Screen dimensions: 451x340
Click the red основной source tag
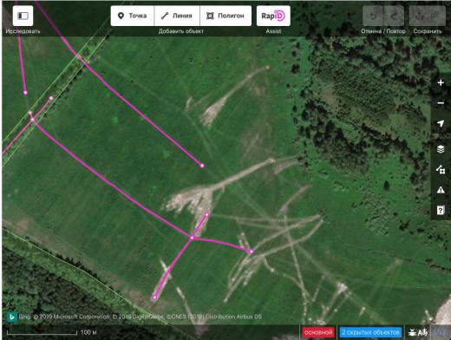[x=318, y=332]
